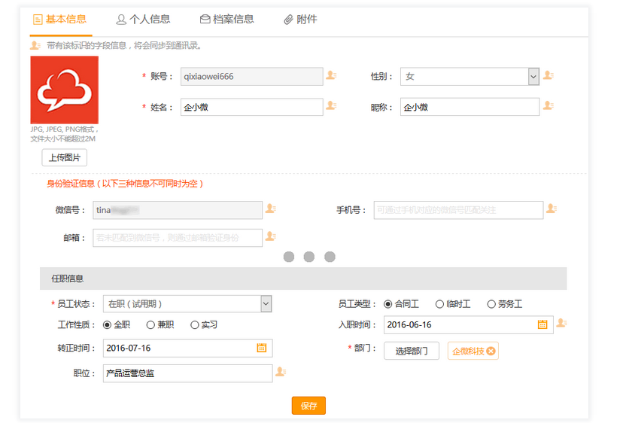This screenshot has height=423, width=629.
Task: Click the orange 保存 button
Action: point(308,406)
